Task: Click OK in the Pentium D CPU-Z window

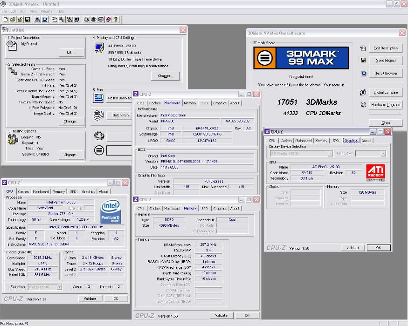Action: click(x=116, y=299)
